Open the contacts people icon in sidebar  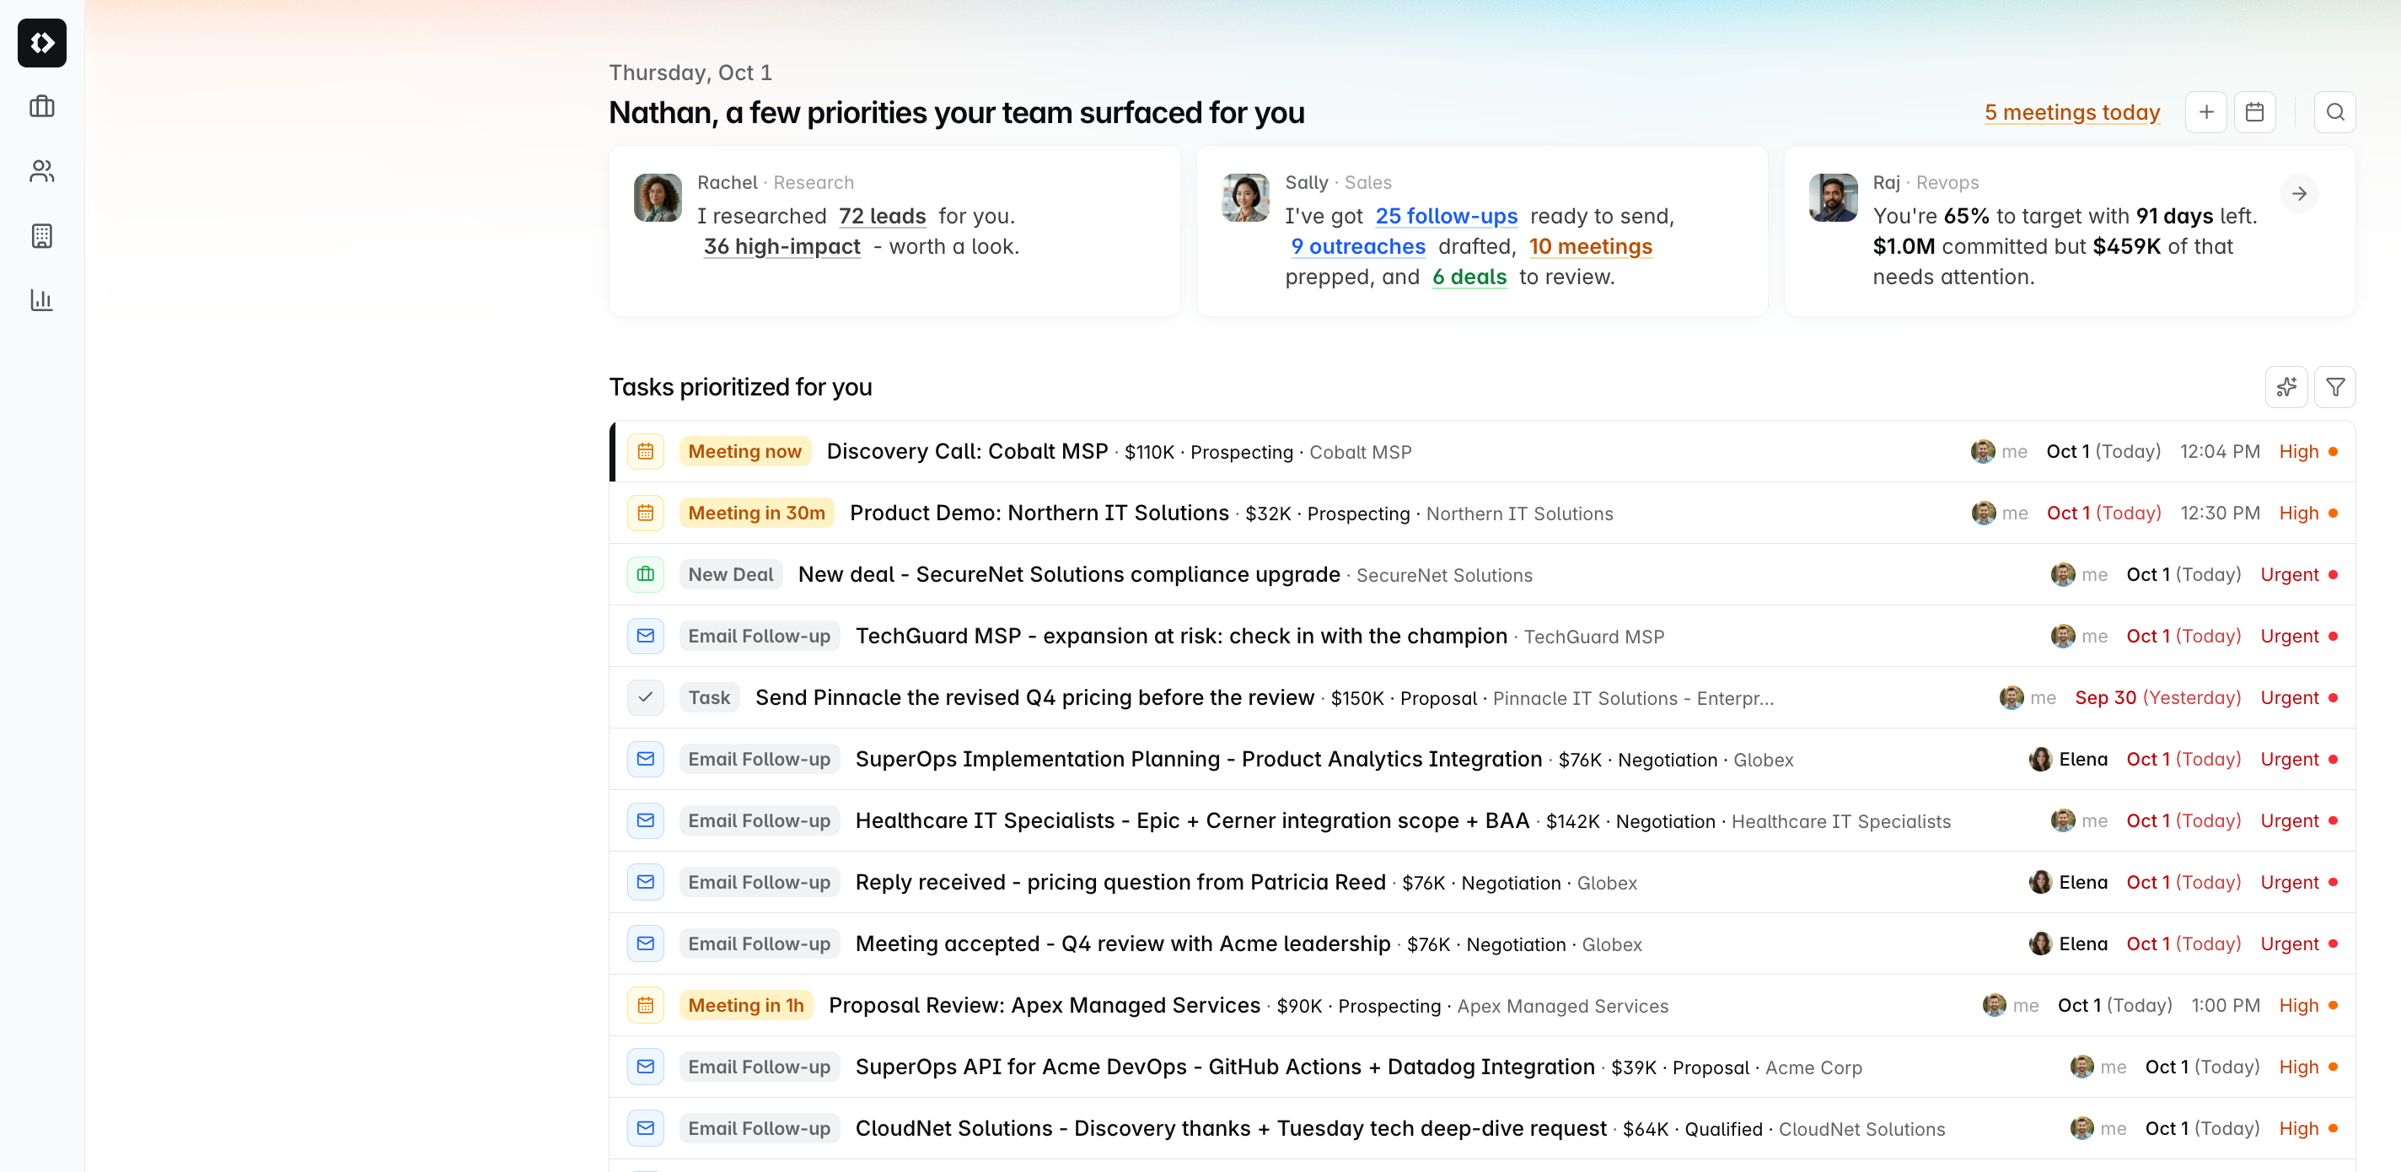coord(42,170)
